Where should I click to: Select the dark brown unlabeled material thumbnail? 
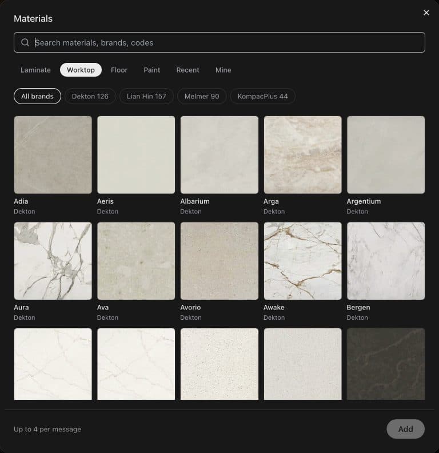pyautogui.click(x=386, y=364)
